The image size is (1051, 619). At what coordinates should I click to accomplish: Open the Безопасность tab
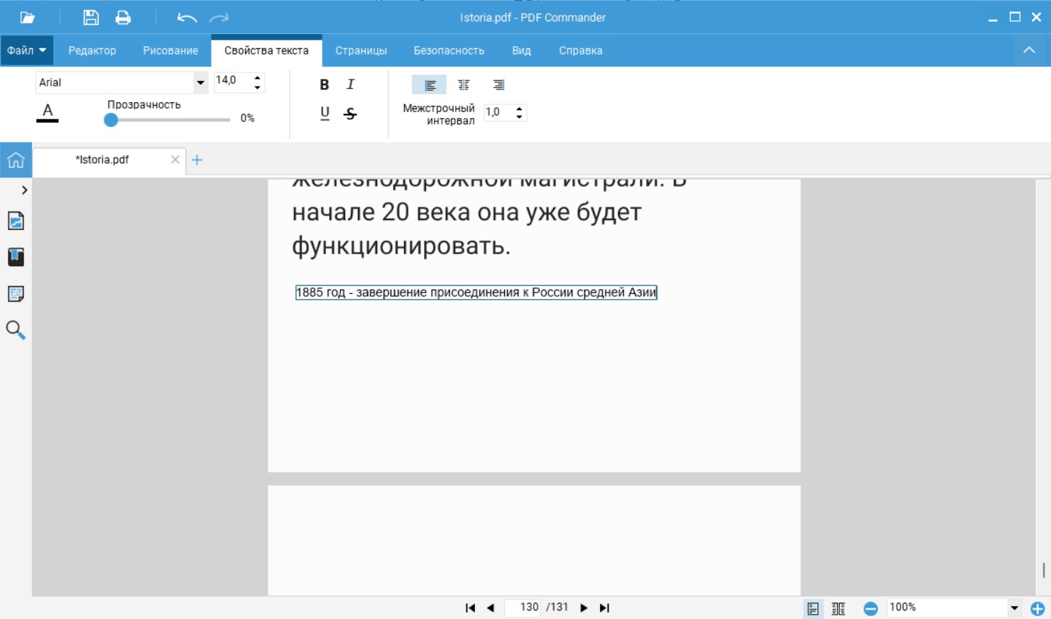[x=449, y=50]
